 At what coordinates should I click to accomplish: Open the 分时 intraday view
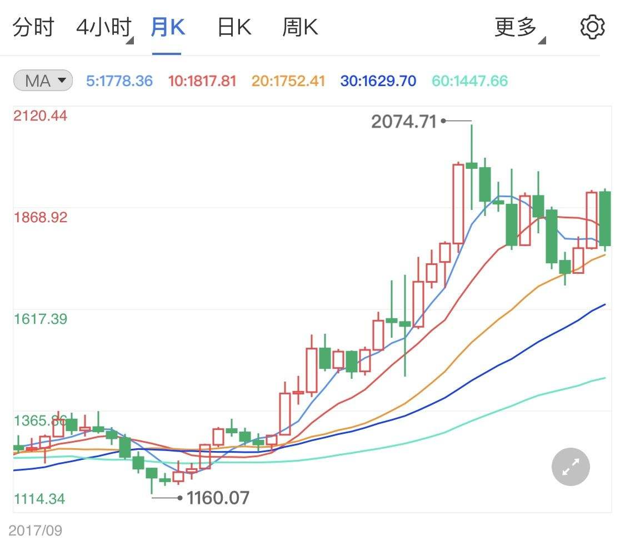(x=33, y=26)
